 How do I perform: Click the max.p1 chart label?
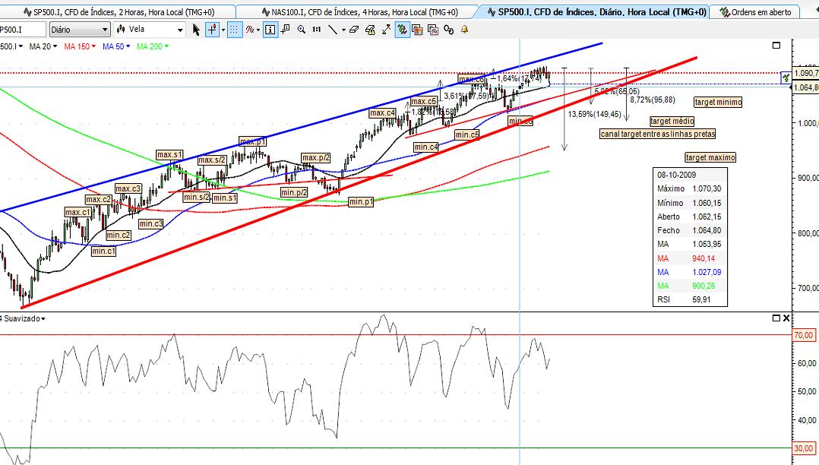[253, 141]
